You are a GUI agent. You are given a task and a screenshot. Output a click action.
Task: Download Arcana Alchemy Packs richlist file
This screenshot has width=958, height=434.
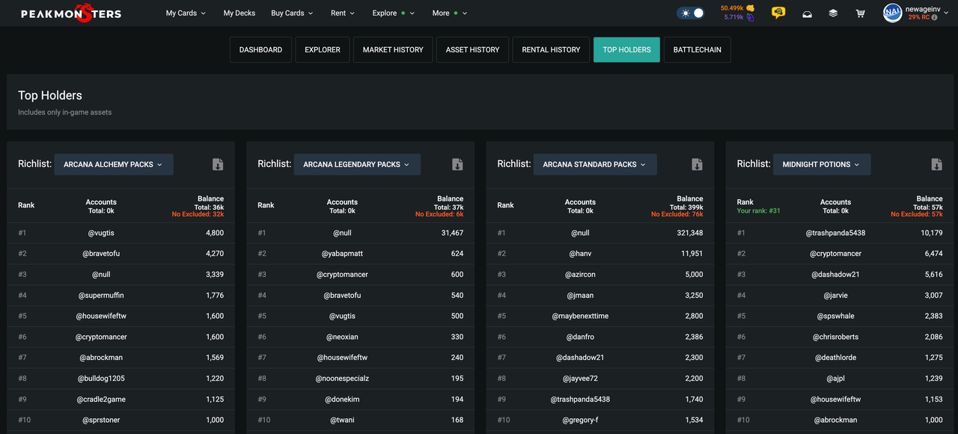[x=218, y=165]
